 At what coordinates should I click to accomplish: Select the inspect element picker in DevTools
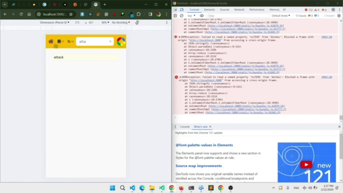pyautogui.click(x=175, y=10)
